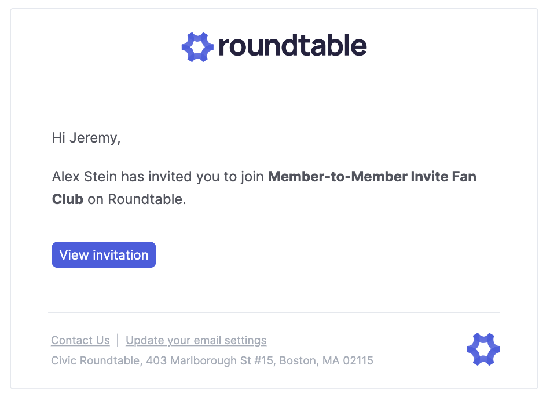Follow the Contact Us link

[x=80, y=340]
